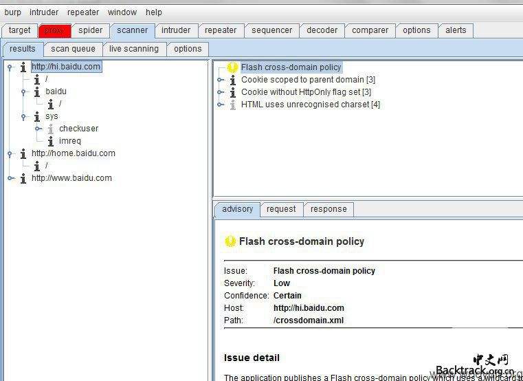
Task: Switch to the target tab
Action: pyautogui.click(x=19, y=30)
